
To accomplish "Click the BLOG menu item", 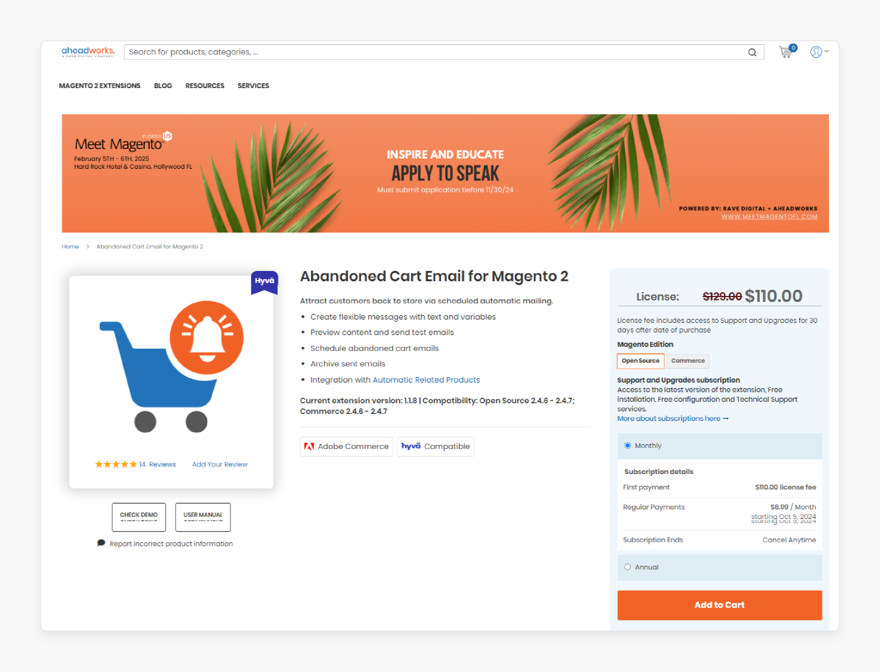I will [162, 86].
